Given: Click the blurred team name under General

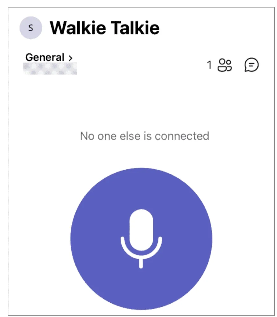Looking at the screenshot, I should (x=51, y=68).
